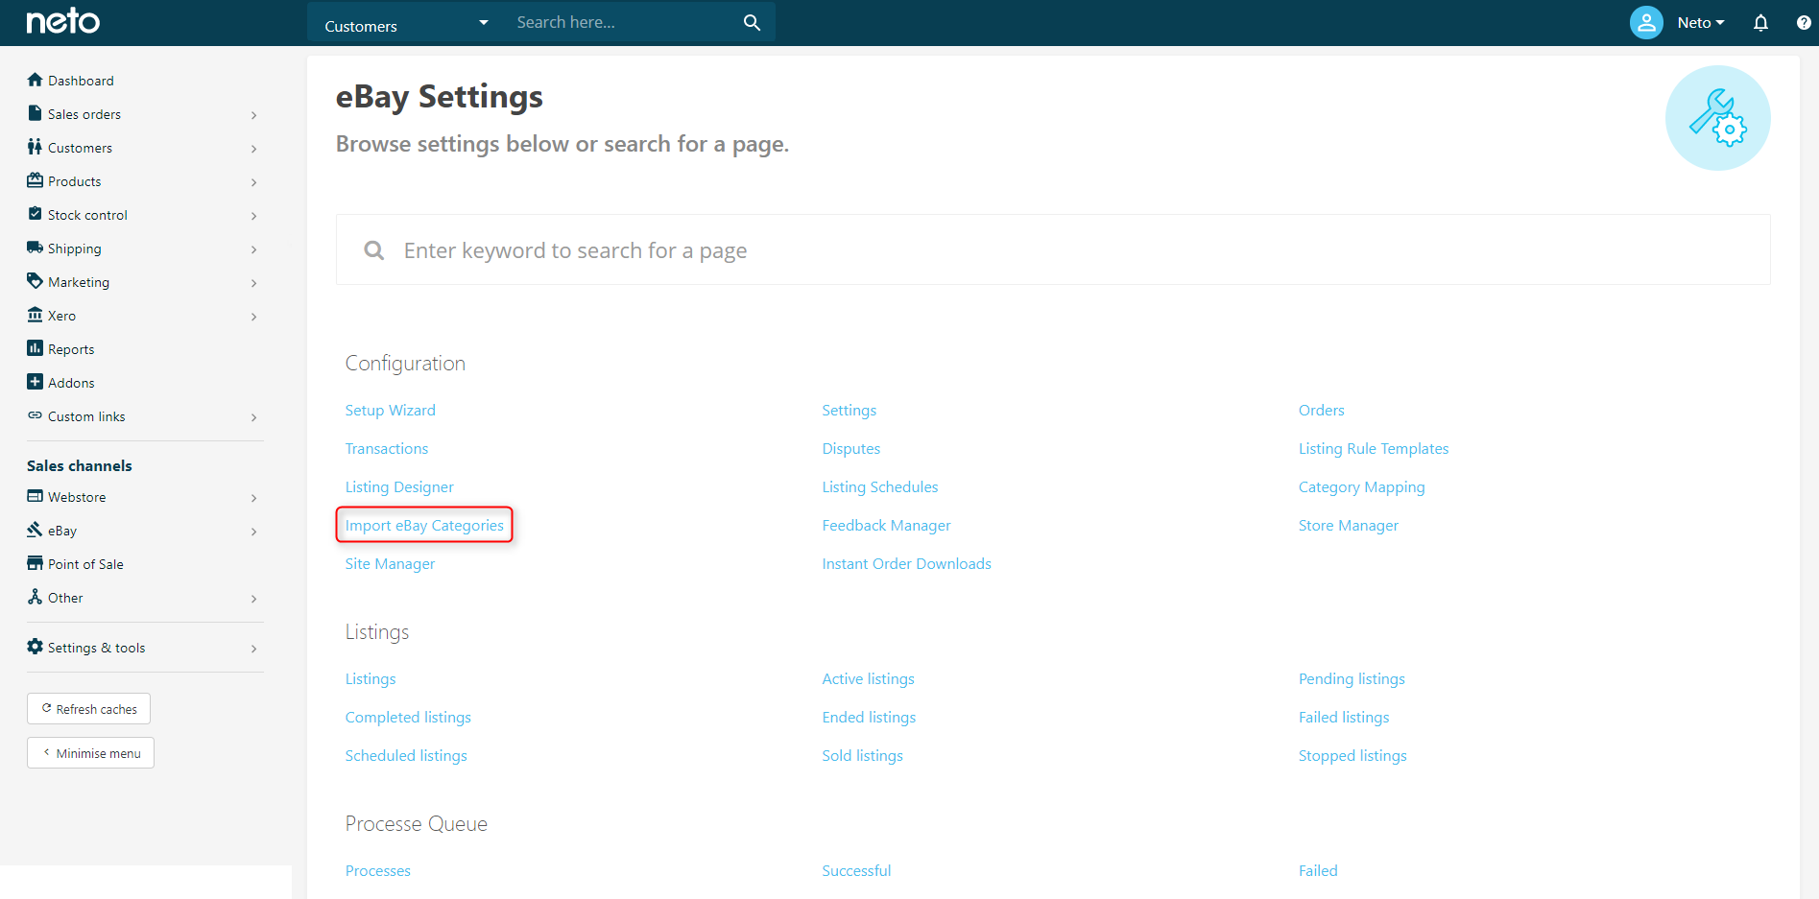Click the Shipping truck icon
Image resolution: width=1819 pixels, height=899 pixels.
pyautogui.click(x=36, y=248)
